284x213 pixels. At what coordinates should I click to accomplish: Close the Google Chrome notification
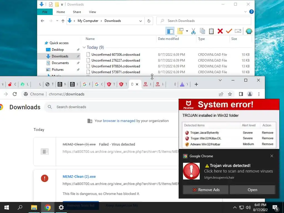click(x=272, y=156)
